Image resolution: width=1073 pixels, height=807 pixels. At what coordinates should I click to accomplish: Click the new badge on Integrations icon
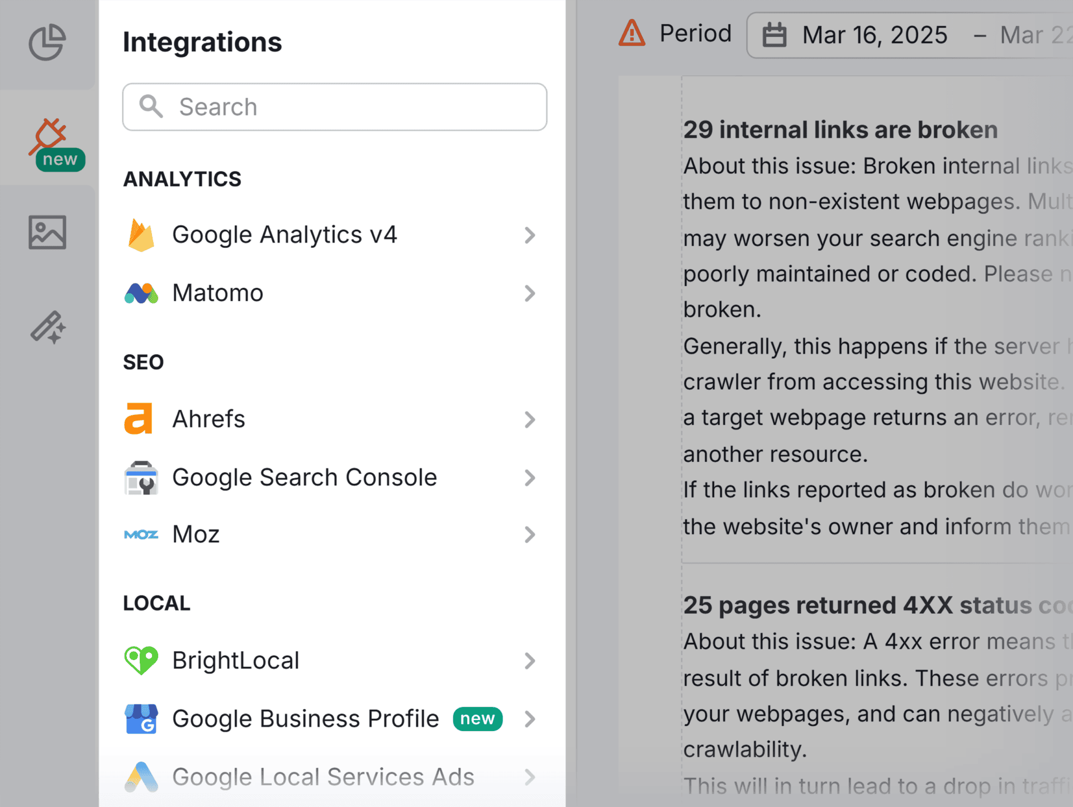(60, 160)
